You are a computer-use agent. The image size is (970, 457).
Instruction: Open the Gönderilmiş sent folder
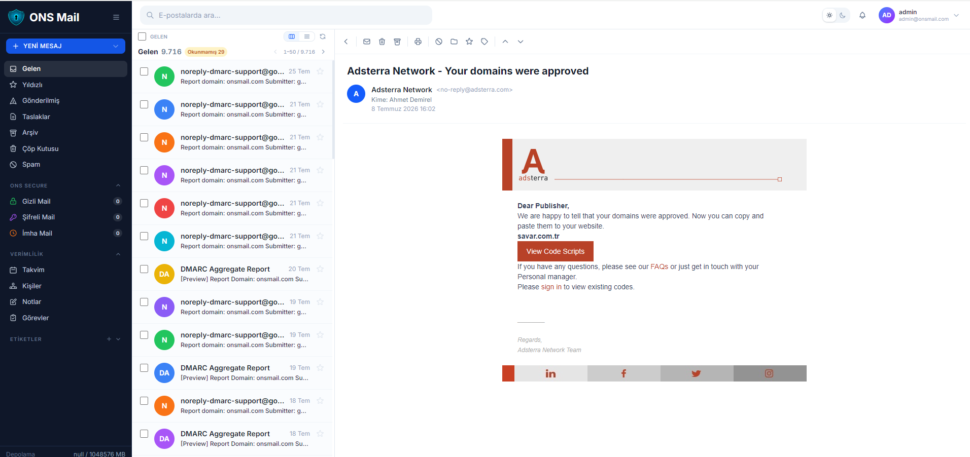[65, 101]
